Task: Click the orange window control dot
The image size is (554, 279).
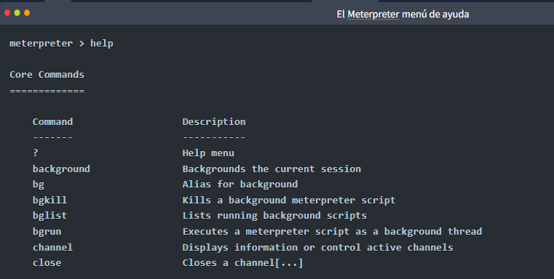Action: pos(27,13)
